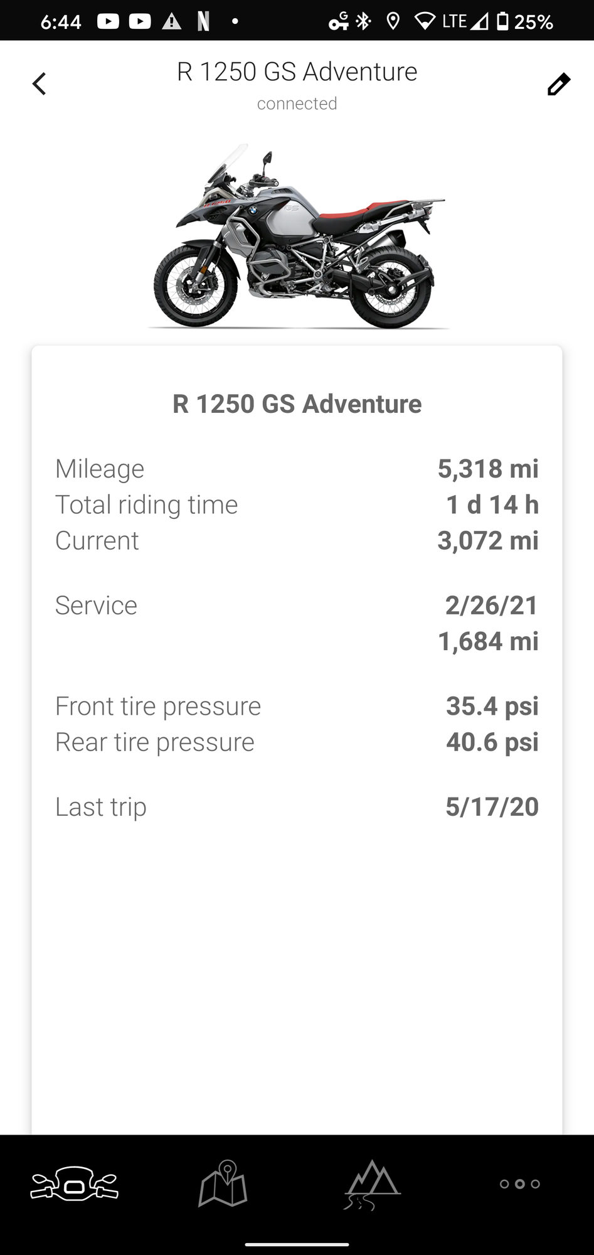Open the map navigation tab
The image size is (594, 1255).
(x=223, y=1183)
